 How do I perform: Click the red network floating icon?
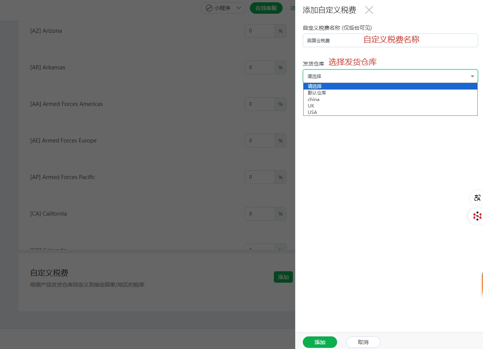tap(477, 216)
